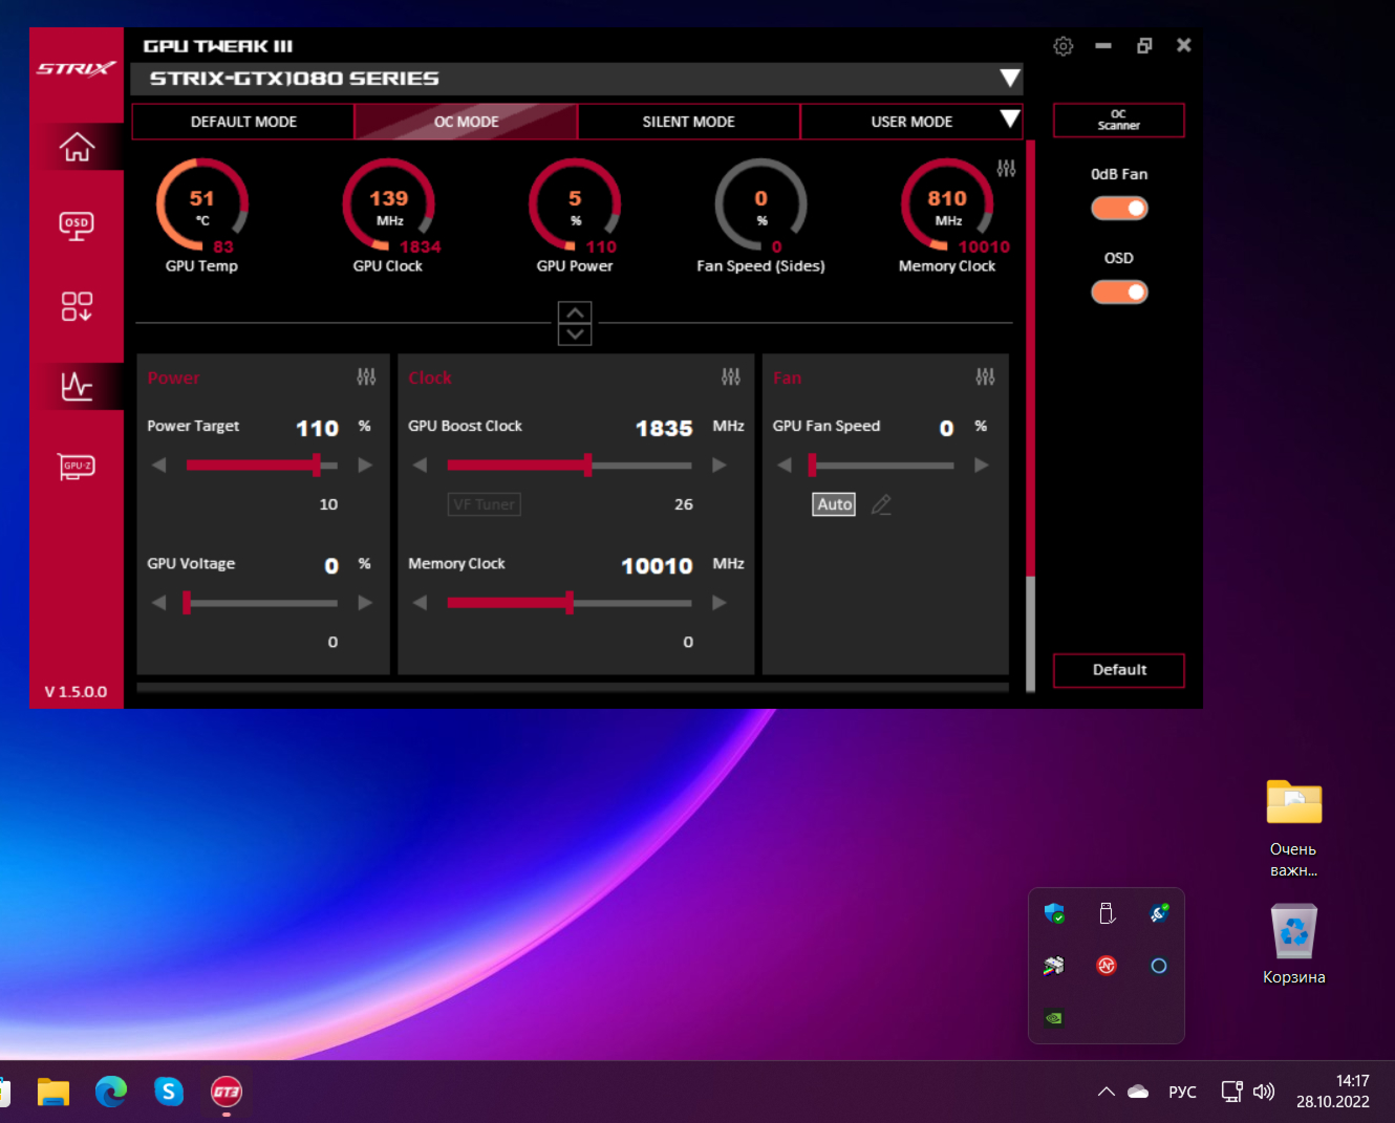The image size is (1395, 1123).
Task: Click the GPU Boost Clock slider handle
Action: point(587,465)
